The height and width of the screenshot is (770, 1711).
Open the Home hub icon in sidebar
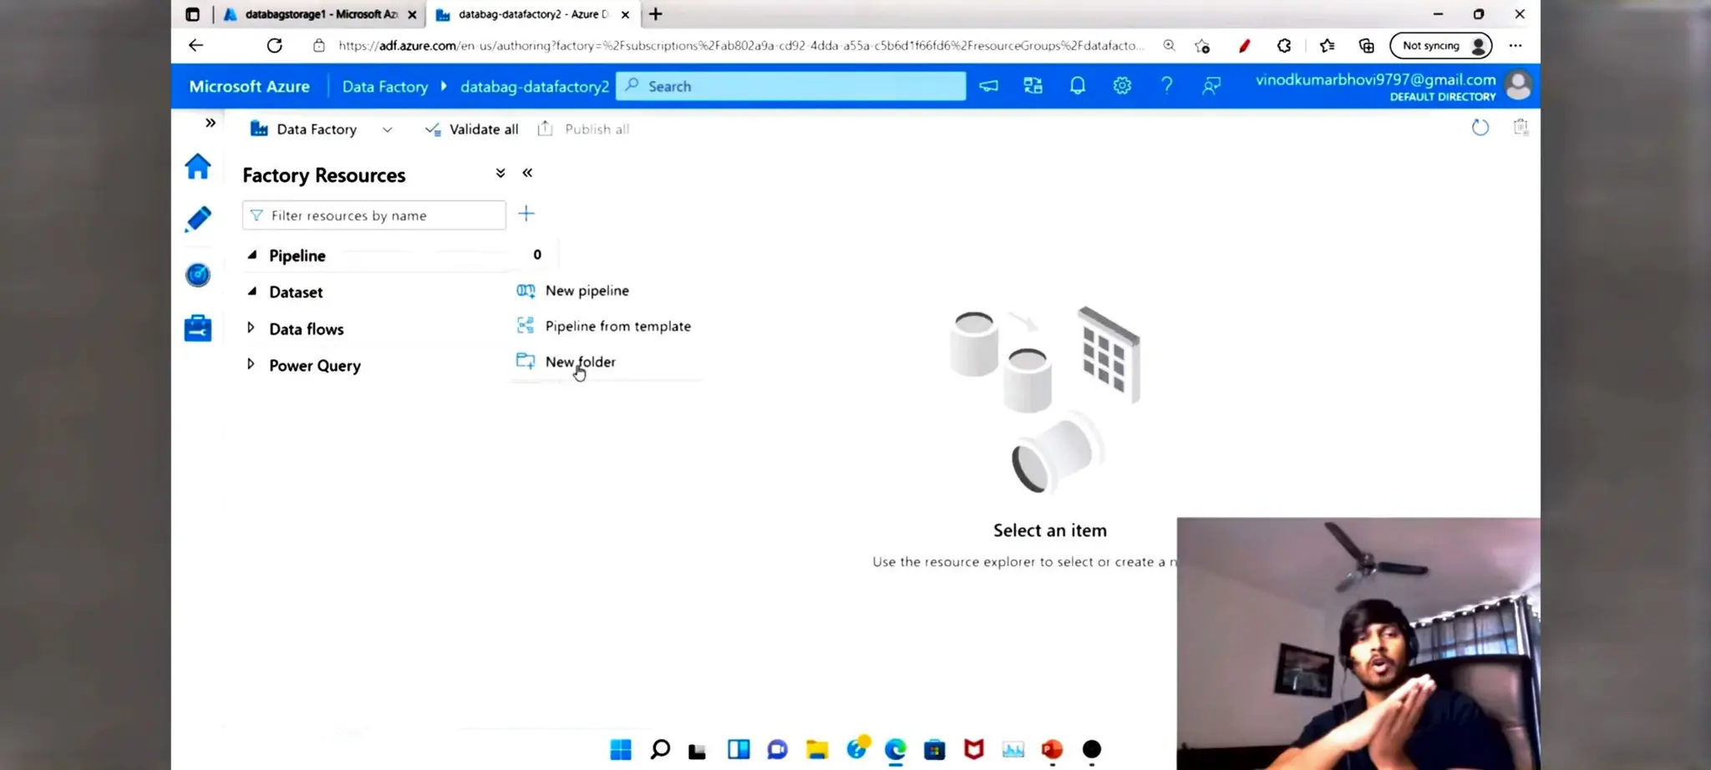coord(198,166)
